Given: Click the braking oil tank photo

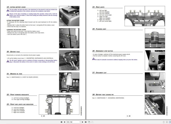Looking at the screenshot, I should pyautogui.click(x=69, y=82).
